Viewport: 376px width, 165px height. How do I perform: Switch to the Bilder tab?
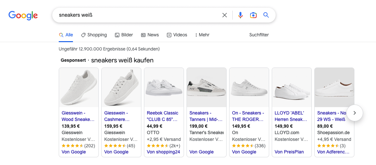tap(124, 35)
